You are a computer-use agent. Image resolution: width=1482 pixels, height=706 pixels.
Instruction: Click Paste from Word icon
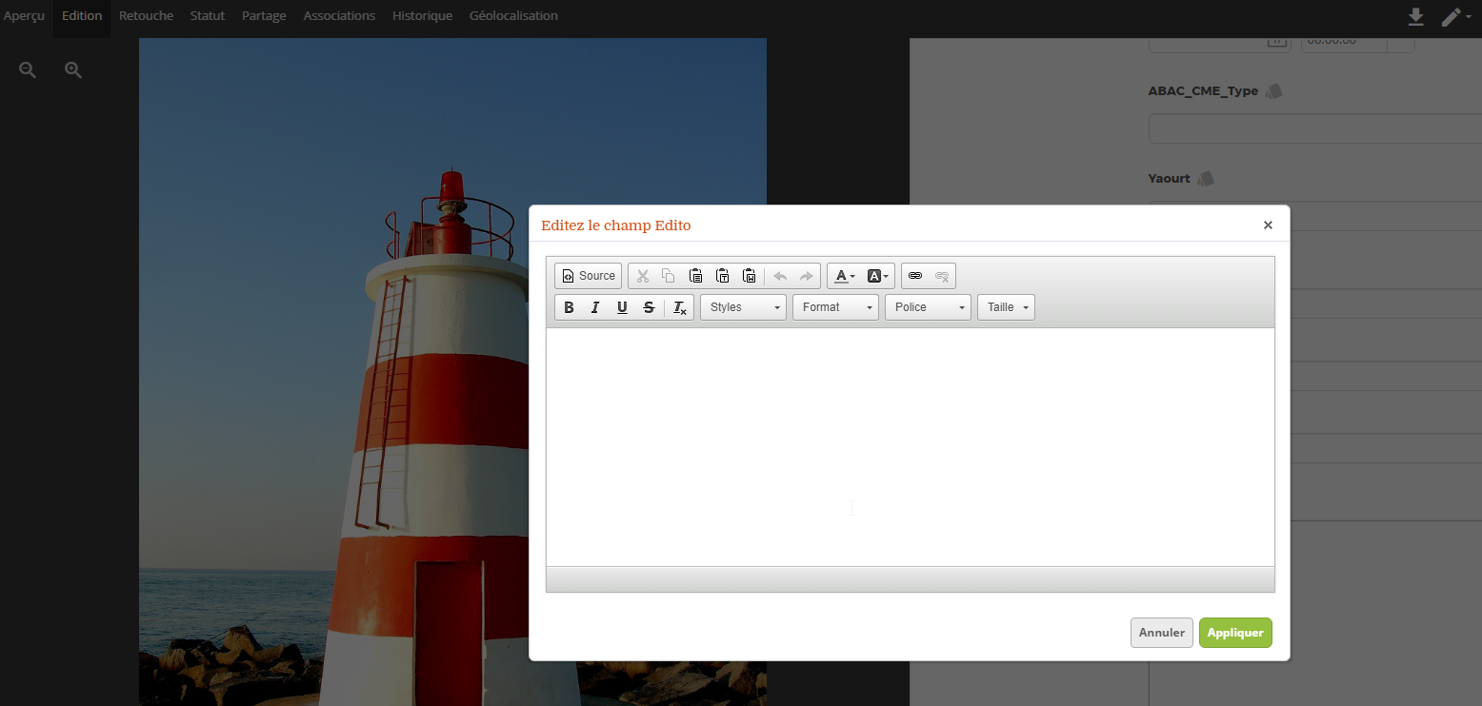point(749,276)
